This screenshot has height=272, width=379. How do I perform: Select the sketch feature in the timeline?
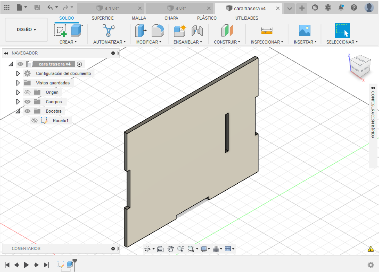[60, 264]
